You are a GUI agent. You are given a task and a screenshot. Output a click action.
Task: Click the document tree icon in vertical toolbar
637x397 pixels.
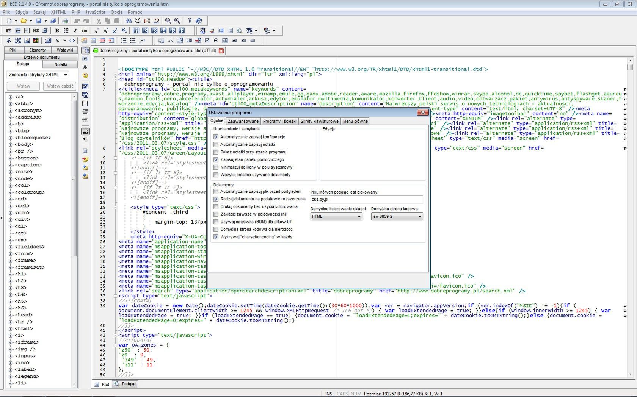85,50
